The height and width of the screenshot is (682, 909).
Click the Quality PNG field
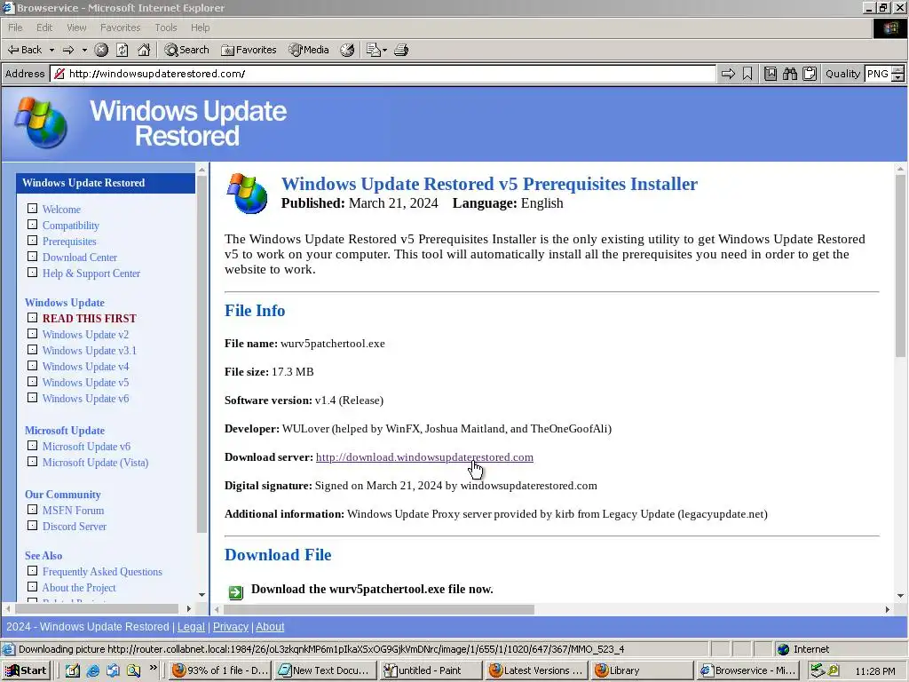pos(878,74)
